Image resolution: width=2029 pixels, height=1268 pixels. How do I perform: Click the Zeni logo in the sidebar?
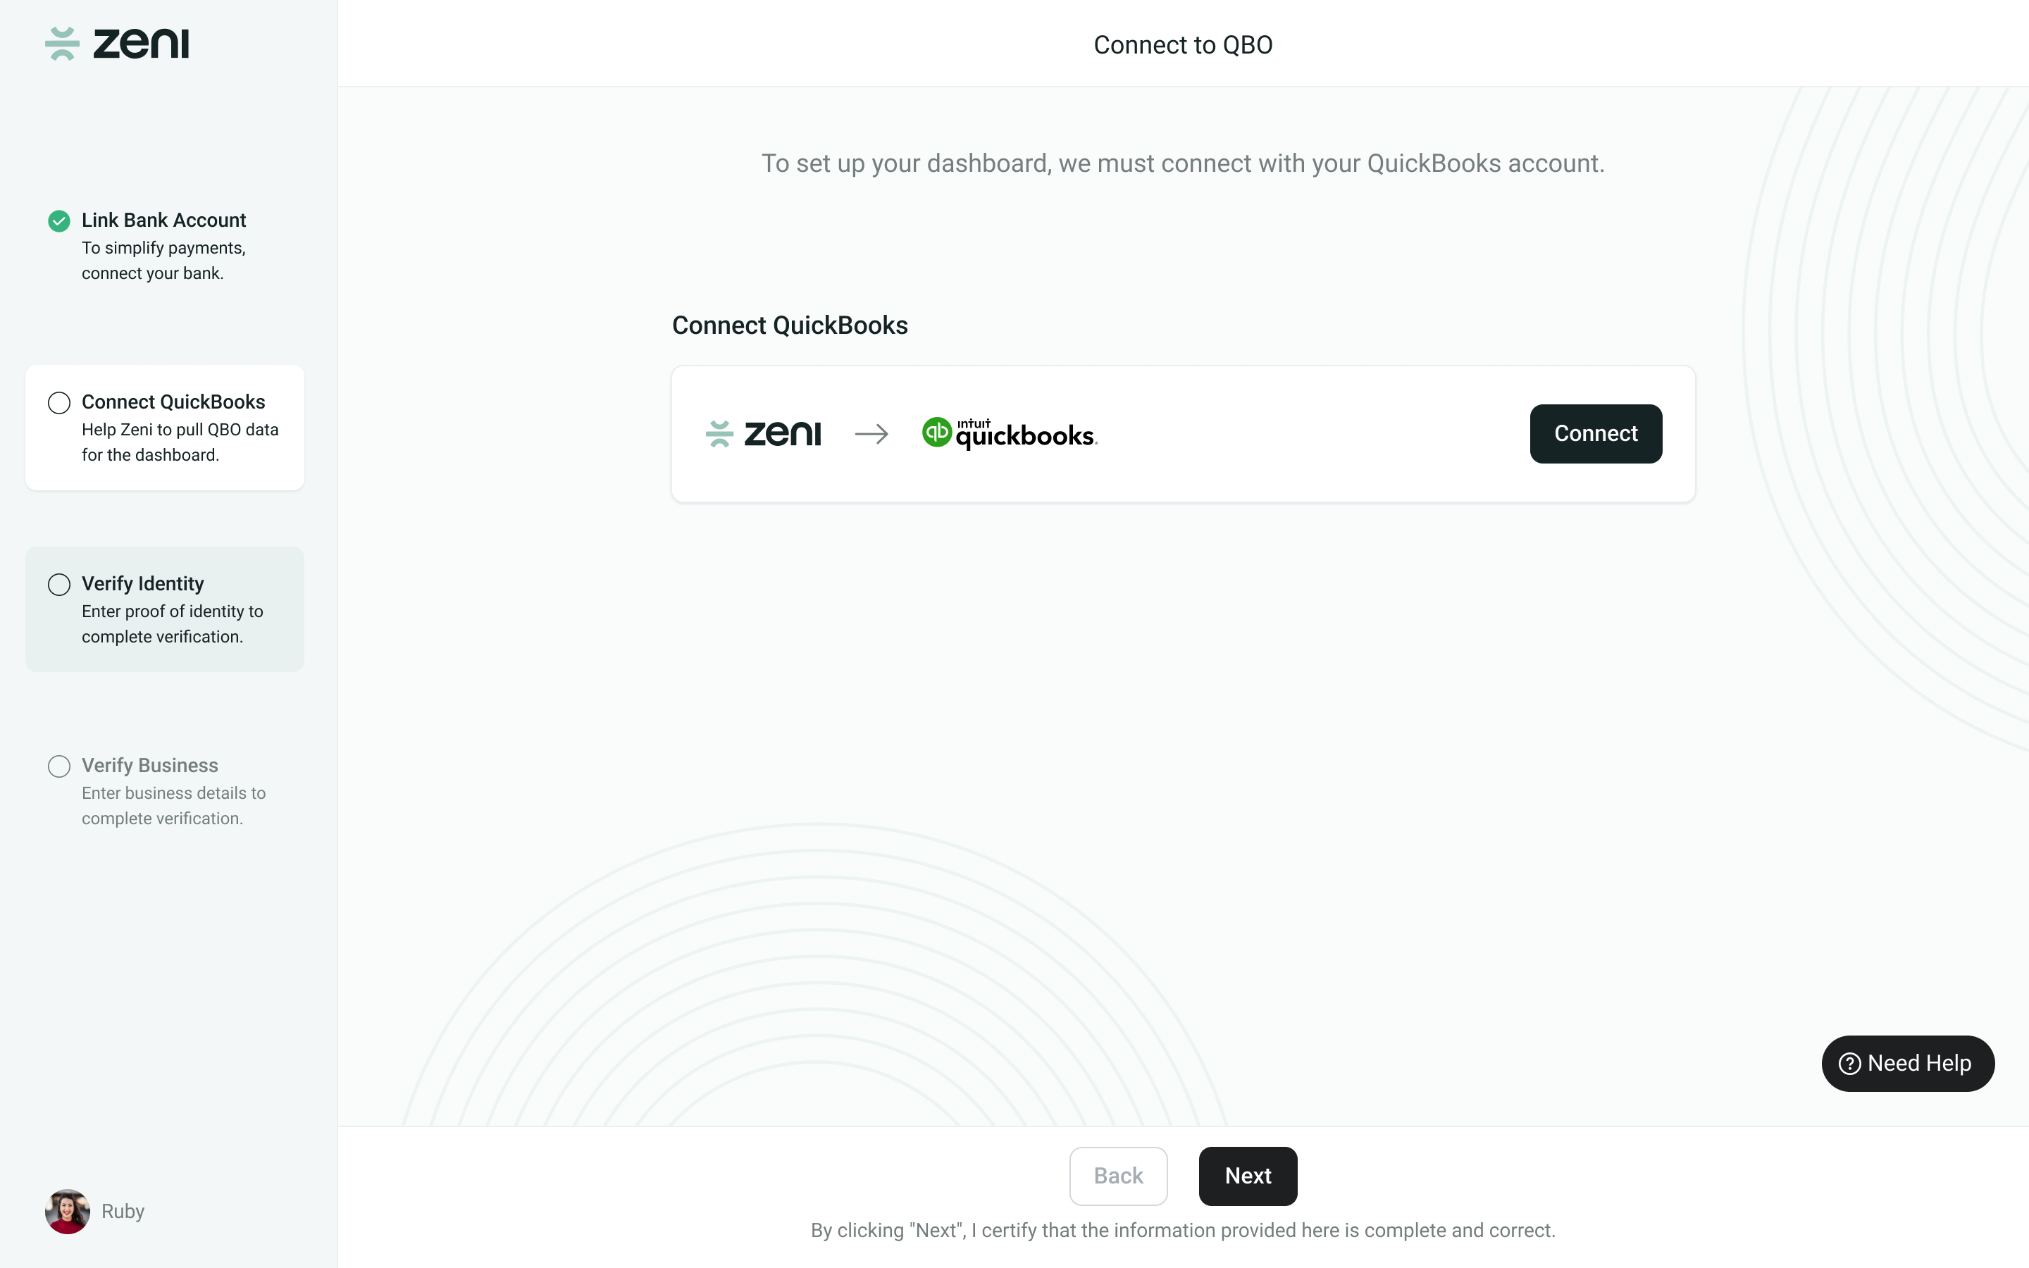(x=116, y=44)
